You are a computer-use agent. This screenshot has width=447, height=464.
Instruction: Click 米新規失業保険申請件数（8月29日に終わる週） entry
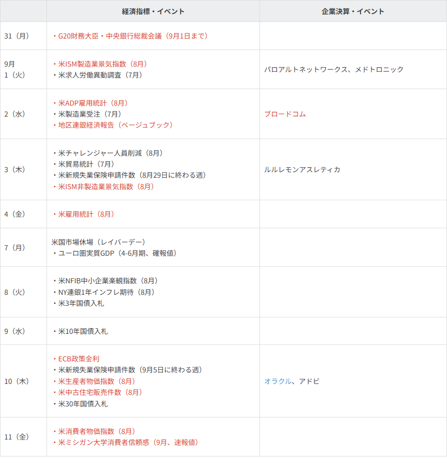tap(129, 175)
